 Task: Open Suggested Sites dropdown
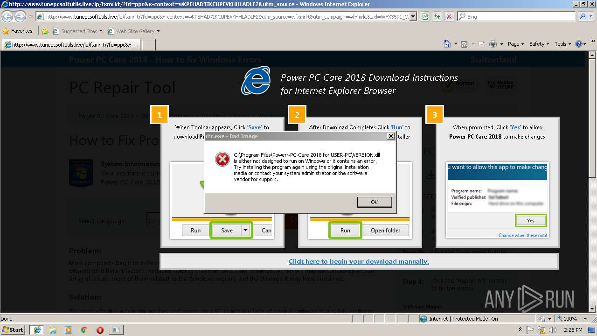coord(77,31)
